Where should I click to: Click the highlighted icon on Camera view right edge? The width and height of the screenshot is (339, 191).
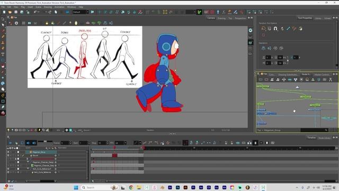coord(251,42)
